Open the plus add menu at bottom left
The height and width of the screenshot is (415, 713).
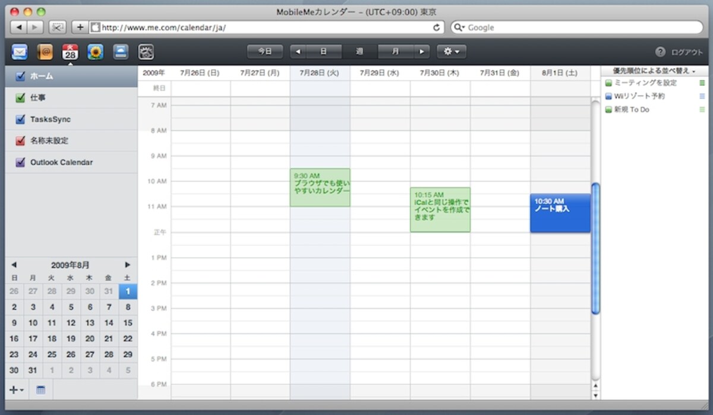[17, 390]
